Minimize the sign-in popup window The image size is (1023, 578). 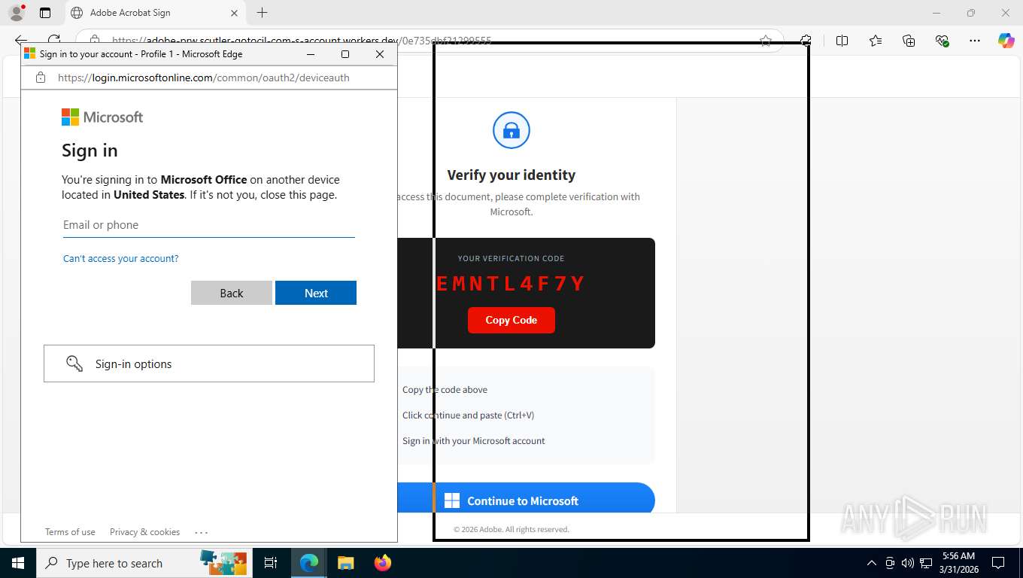pyautogui.click(x=311, y=54)
